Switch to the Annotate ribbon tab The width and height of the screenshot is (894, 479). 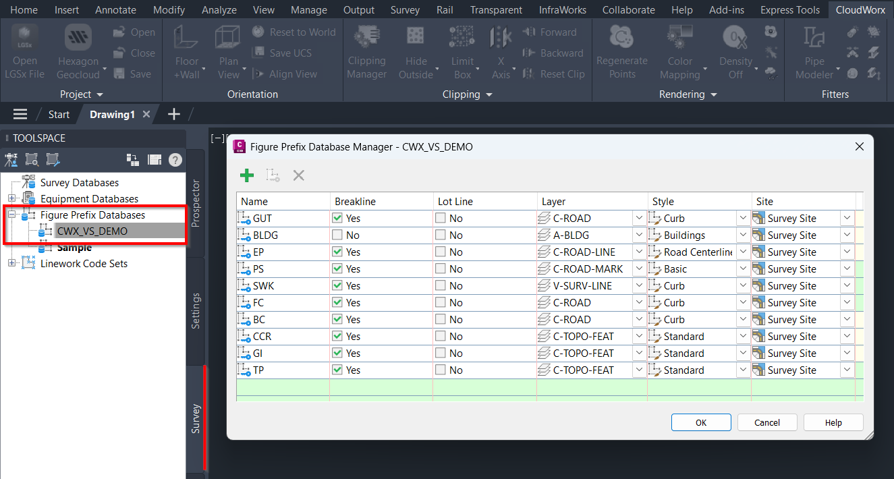point(115,10)
